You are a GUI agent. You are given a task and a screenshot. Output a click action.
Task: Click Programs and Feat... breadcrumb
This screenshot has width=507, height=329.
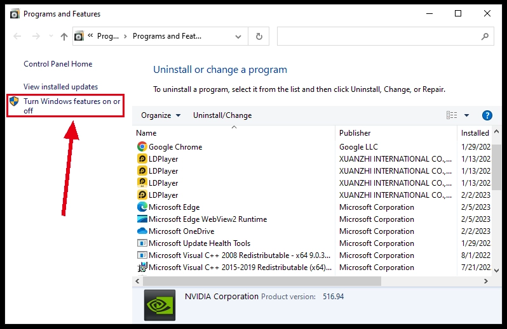(x=167, y=36)
